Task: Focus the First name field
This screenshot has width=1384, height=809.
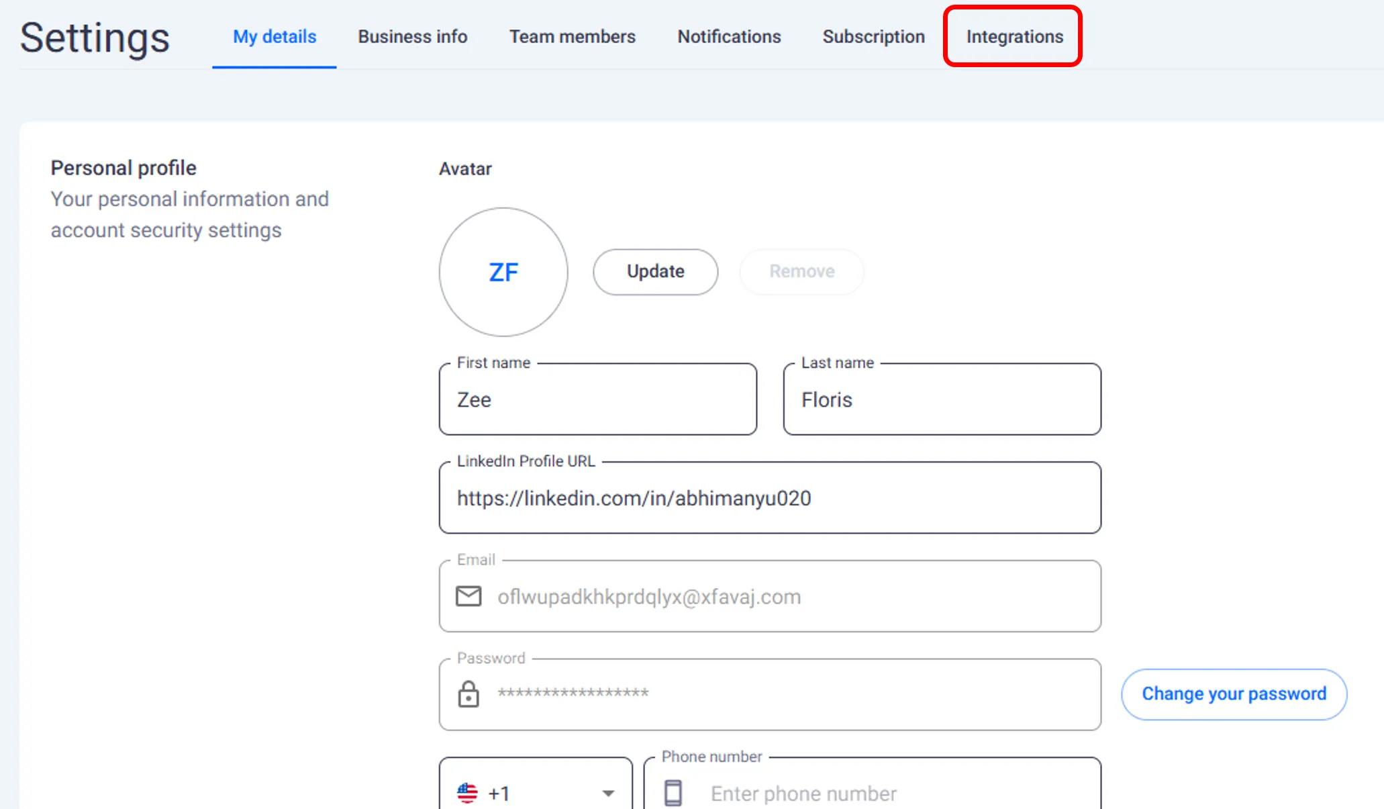Action: coord(597,399)
